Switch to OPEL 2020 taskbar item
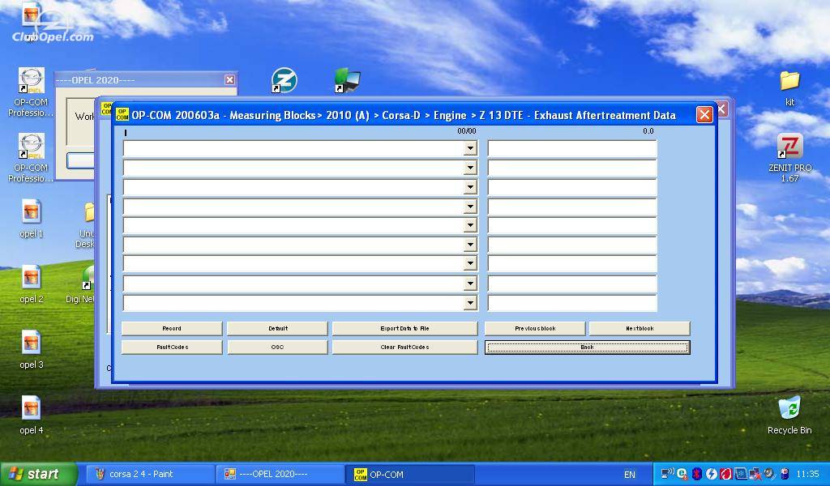Screen dimensions: 830x486 click(280, 474)
